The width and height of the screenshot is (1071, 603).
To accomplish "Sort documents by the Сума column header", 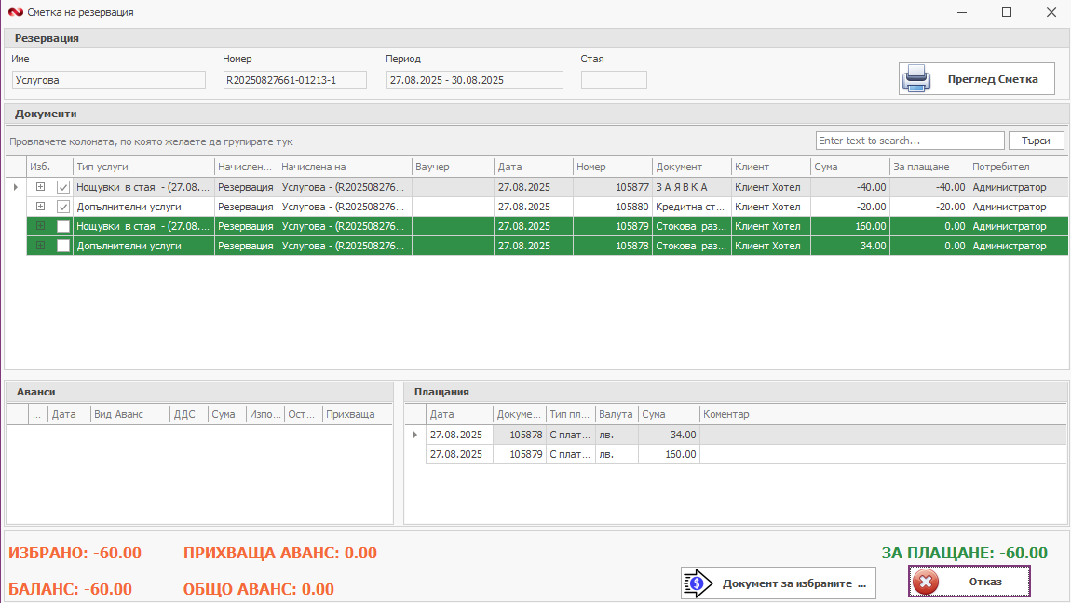I will coord(849,167).
